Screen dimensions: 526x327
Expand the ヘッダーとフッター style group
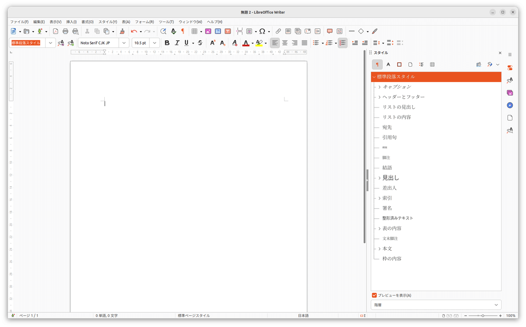click(380, 97)
